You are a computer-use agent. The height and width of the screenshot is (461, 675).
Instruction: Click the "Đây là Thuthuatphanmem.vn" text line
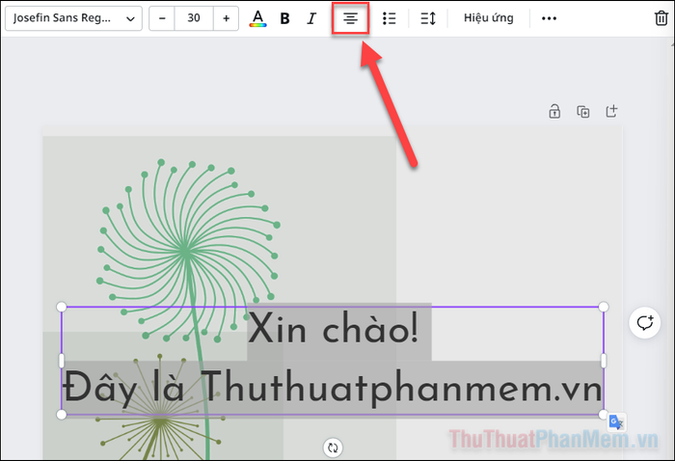[333, 388]
